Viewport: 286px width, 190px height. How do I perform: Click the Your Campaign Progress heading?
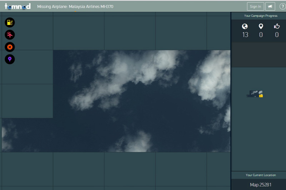pyautogui.click(x=261, y=16)
